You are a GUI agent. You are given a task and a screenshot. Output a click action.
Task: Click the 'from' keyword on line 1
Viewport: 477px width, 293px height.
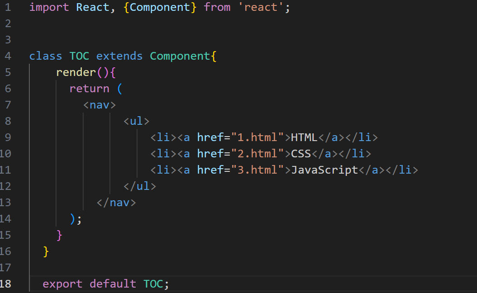217,7
